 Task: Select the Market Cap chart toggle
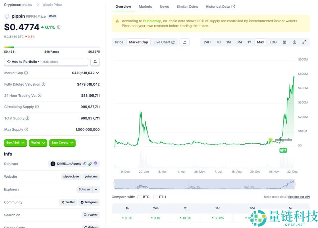[x=139, y=42]
